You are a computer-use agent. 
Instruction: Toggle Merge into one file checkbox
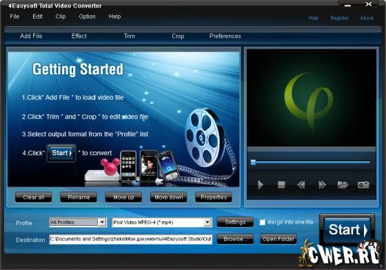[263, 222]
